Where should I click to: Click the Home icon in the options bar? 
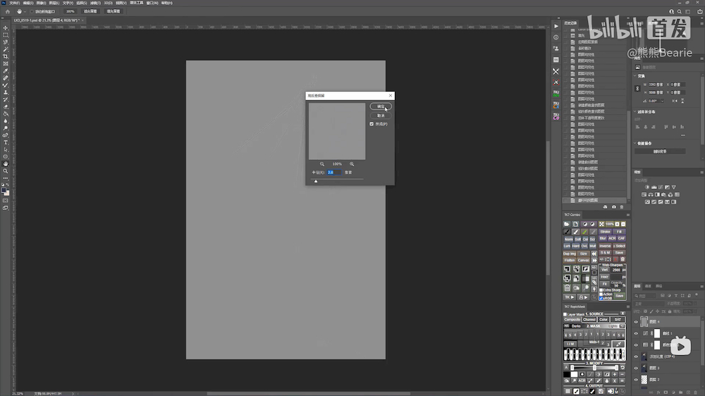pyautogui.click(x=7, y=11)
